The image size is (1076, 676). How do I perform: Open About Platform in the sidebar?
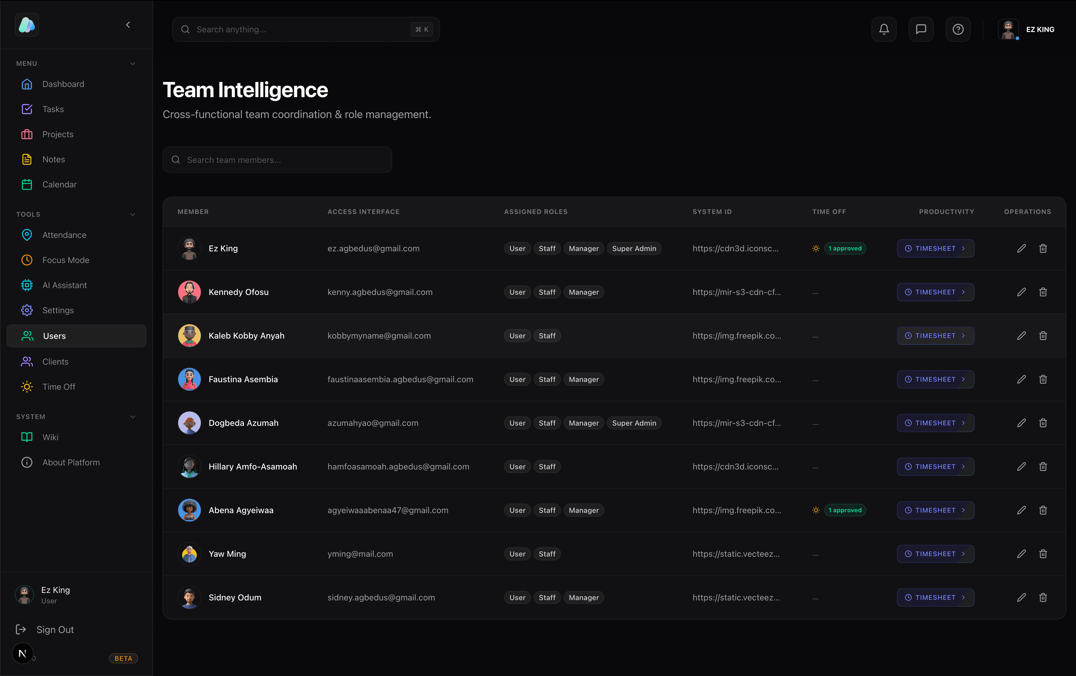(x=77, y=462)
